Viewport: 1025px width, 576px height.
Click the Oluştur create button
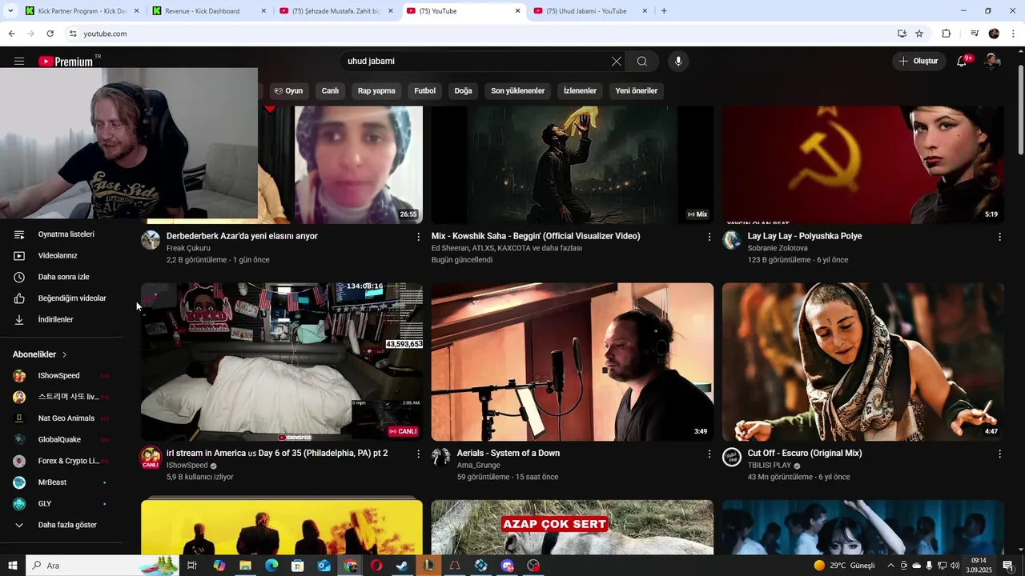918,62
